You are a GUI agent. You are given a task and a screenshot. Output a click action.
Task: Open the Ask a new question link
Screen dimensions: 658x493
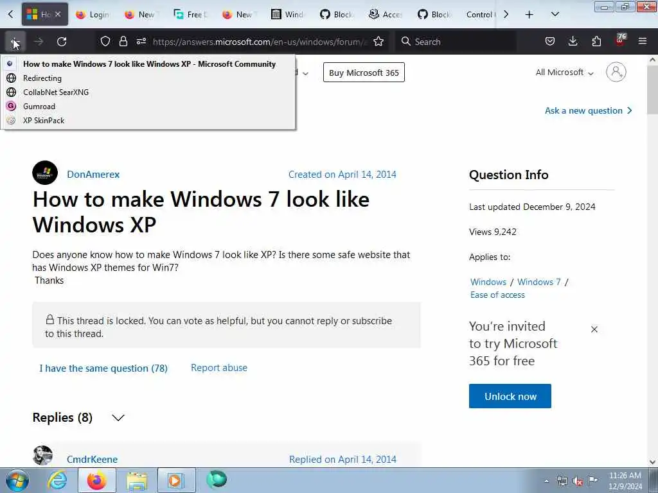589,110
